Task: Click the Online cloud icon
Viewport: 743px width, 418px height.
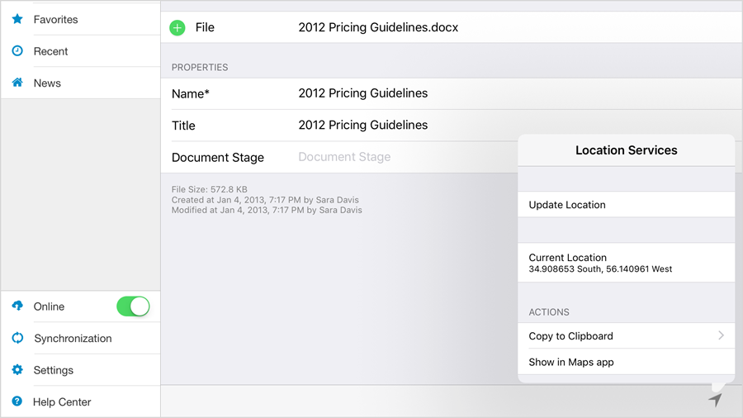Action: point(17,306)
